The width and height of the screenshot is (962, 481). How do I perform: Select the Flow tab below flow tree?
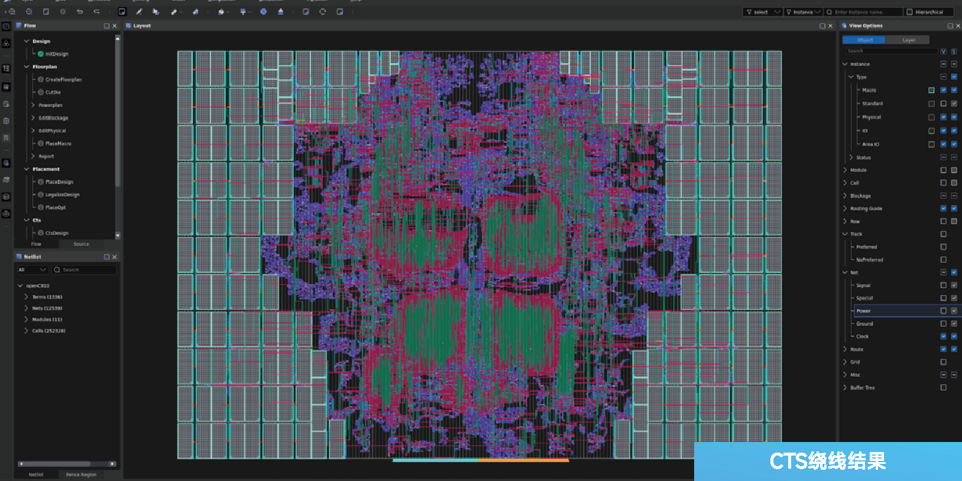point(36,244)
